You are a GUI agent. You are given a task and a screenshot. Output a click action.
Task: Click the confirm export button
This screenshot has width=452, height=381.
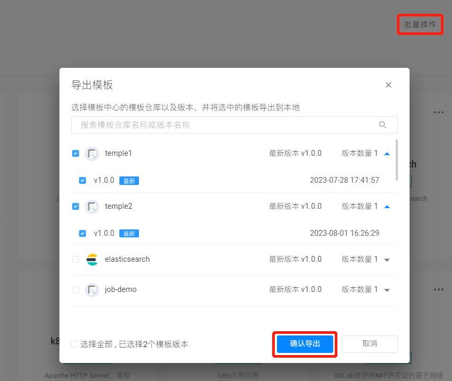click(x=305, y=344)
